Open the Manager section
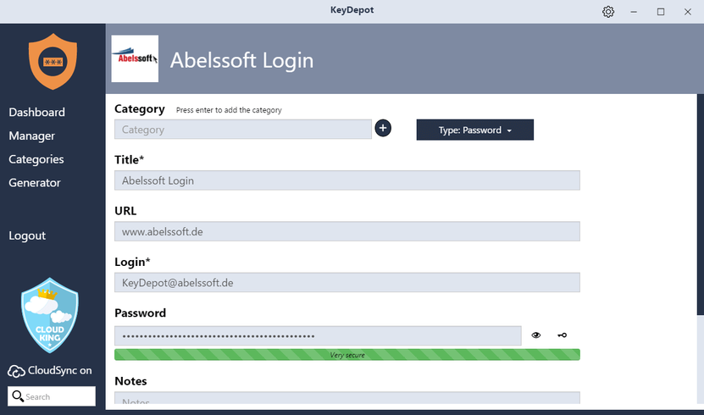This screenshot has width=704, height=415. click(x=32, y=136)
